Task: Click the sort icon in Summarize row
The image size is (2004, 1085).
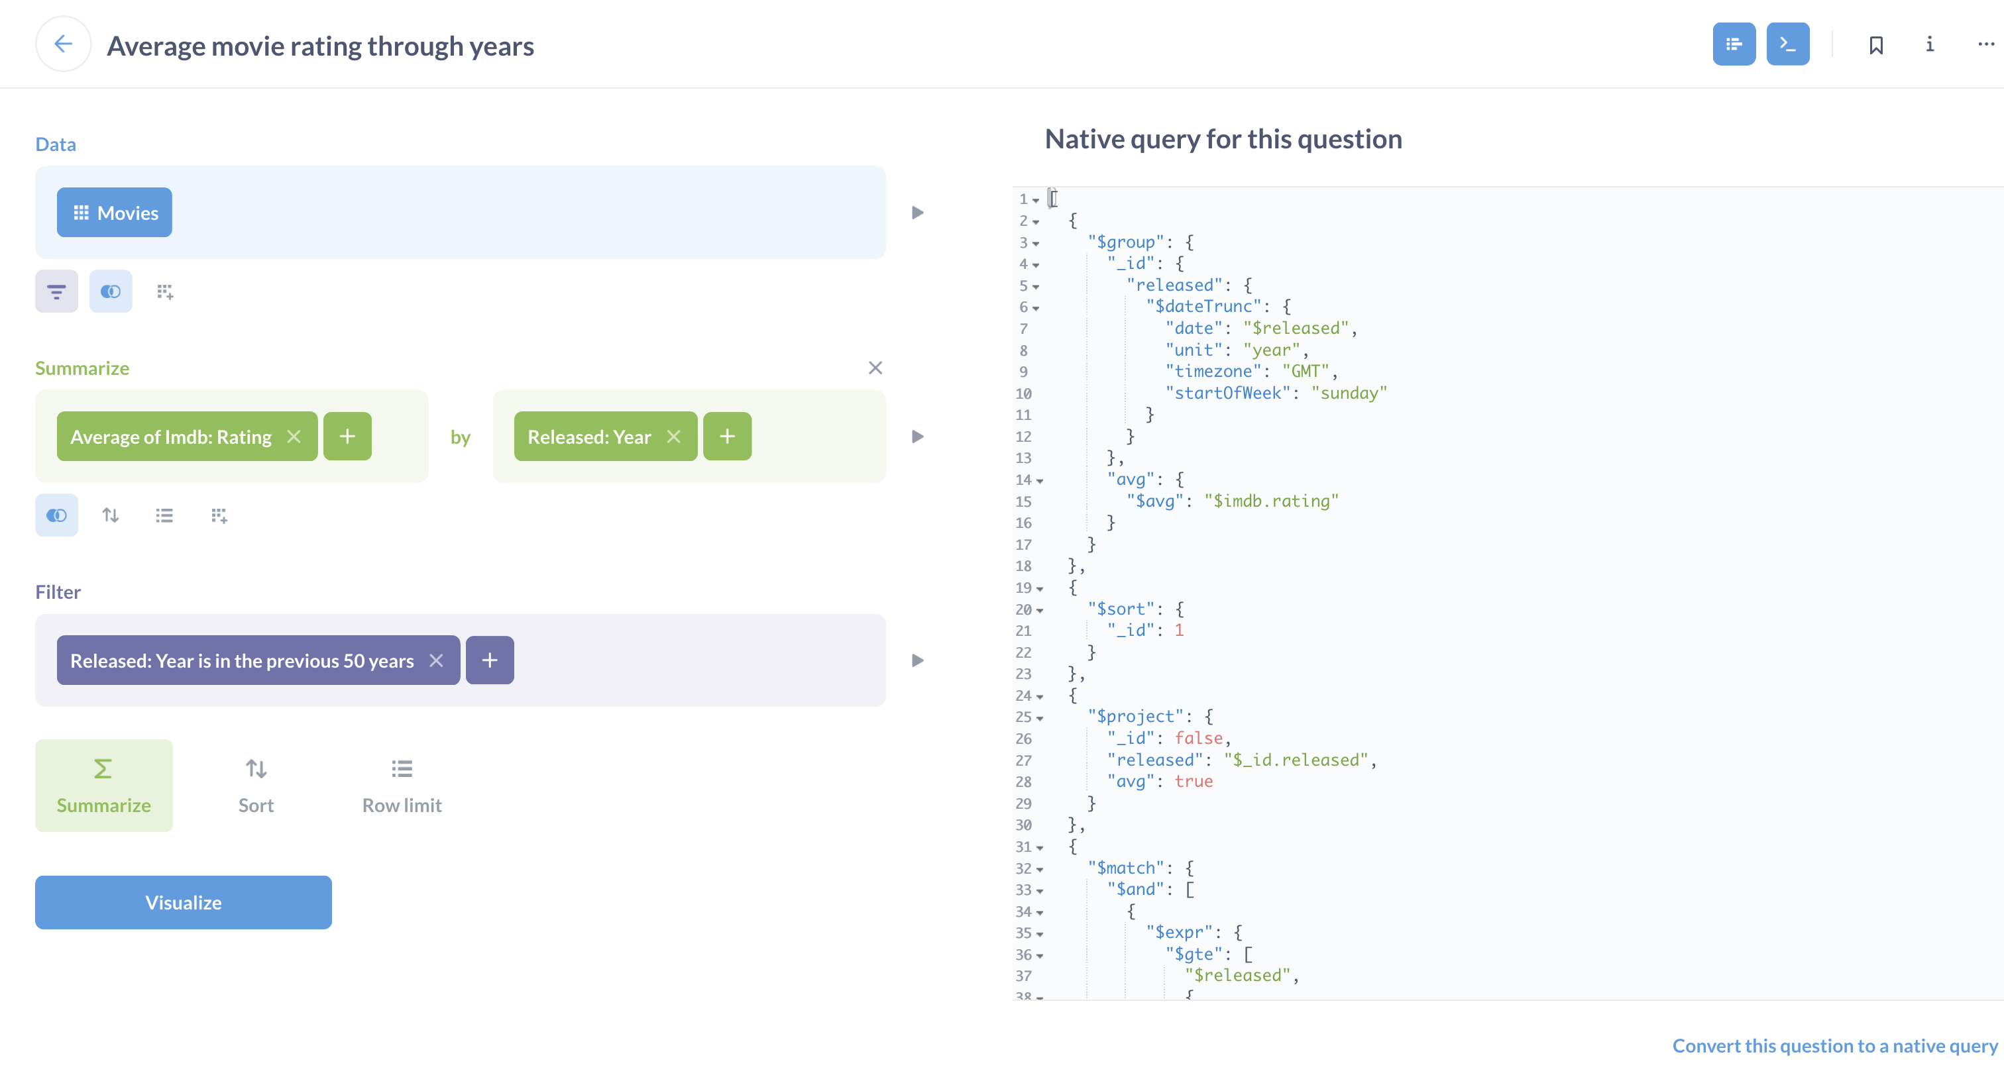Action: coord(111,516)
